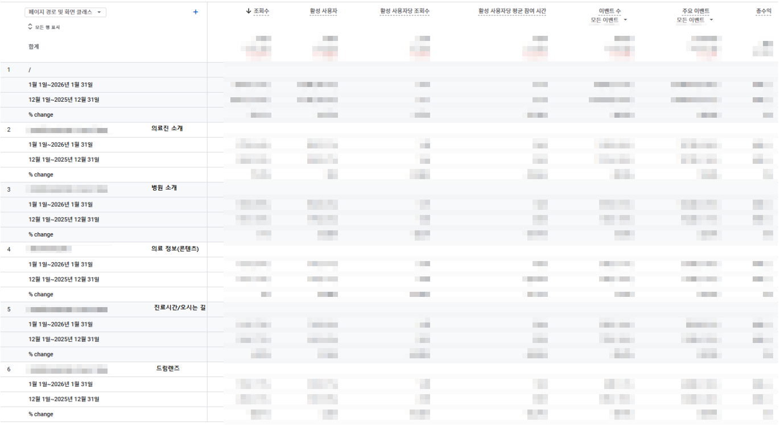The width and height of the screenshot is (780, 426).
Task: Click the 모든 행 표시 expand icon
Action: click(x=30, y=27)
